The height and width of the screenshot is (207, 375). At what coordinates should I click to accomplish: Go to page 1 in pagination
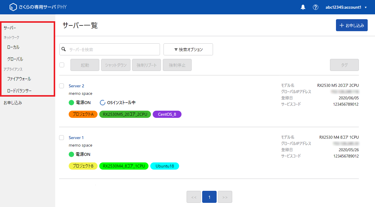coord(209,197)
